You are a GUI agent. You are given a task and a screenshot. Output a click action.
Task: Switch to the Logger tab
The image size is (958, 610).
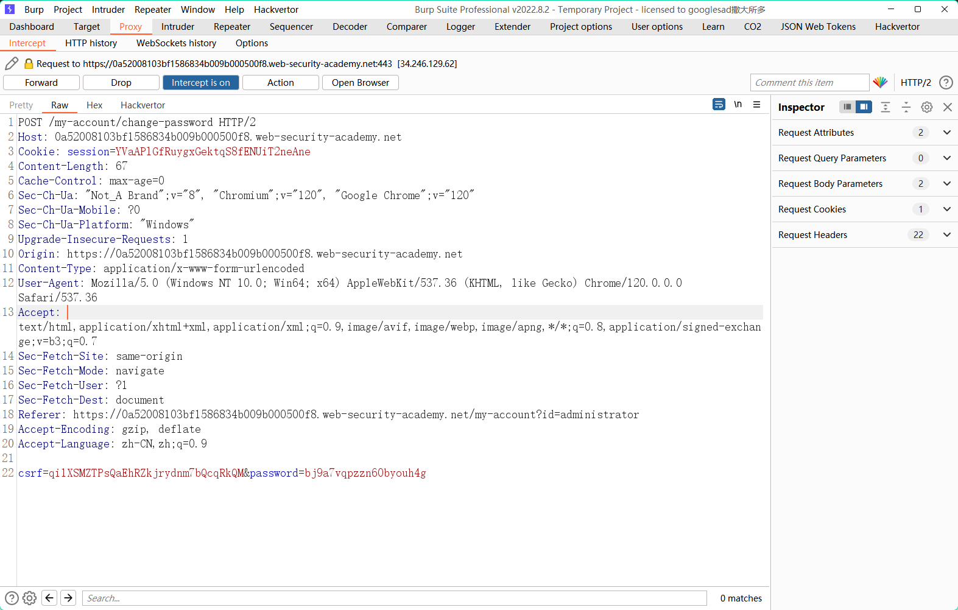tap(460, 26)
